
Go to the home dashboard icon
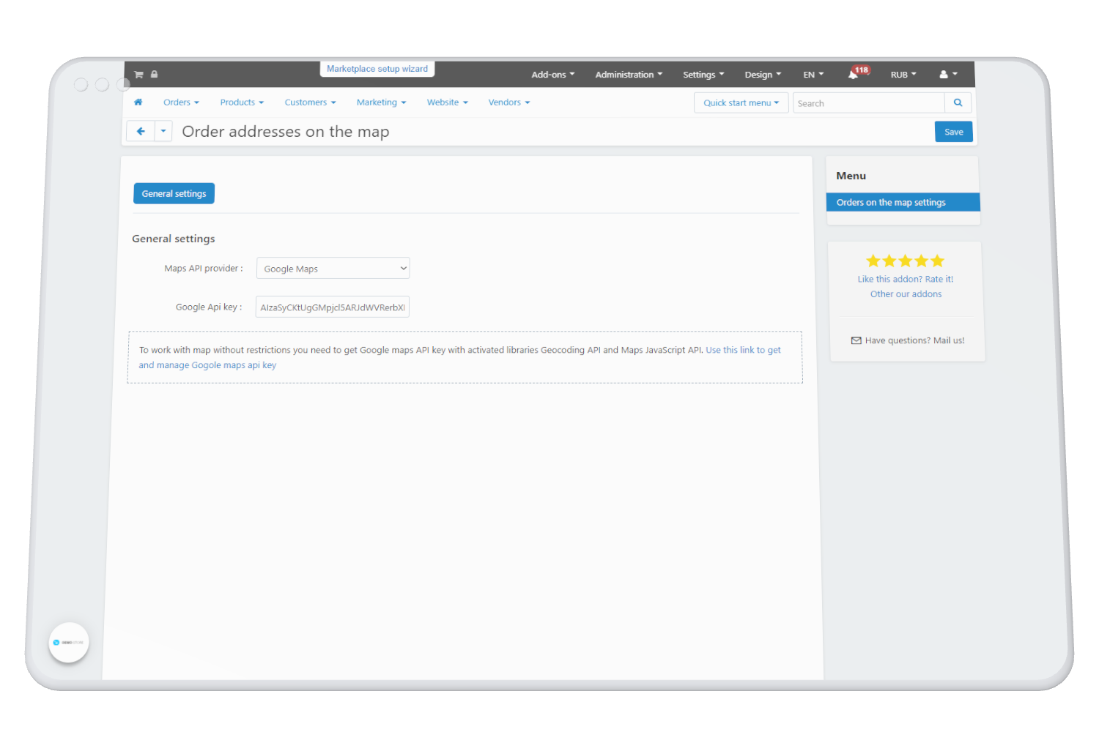(138, 102)
